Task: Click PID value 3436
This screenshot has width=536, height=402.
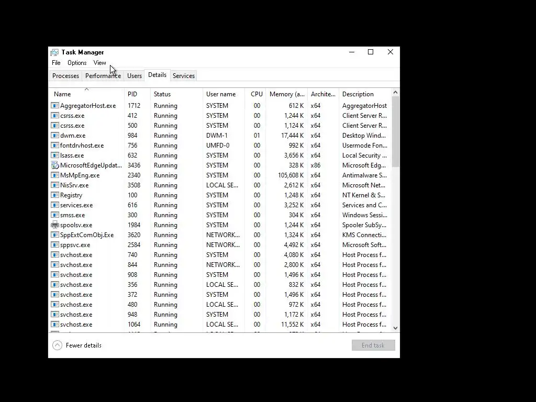Action: point(134,165)
